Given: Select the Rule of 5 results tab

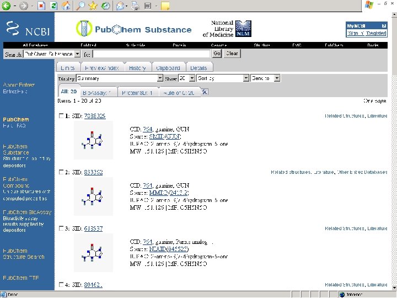Looking at the screenshot, I should pyautogui.click(x=179, y=93).
